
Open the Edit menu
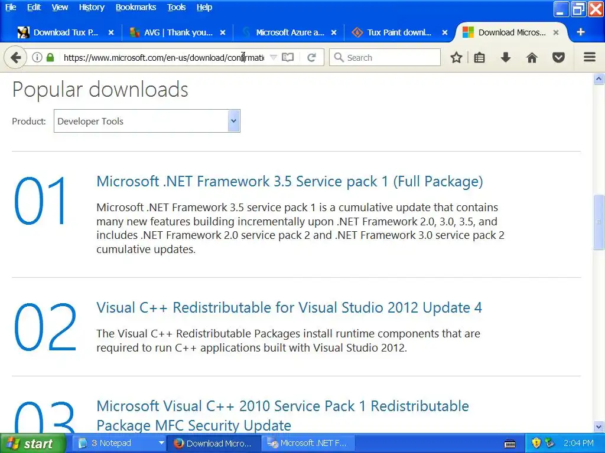pos(34,7)
